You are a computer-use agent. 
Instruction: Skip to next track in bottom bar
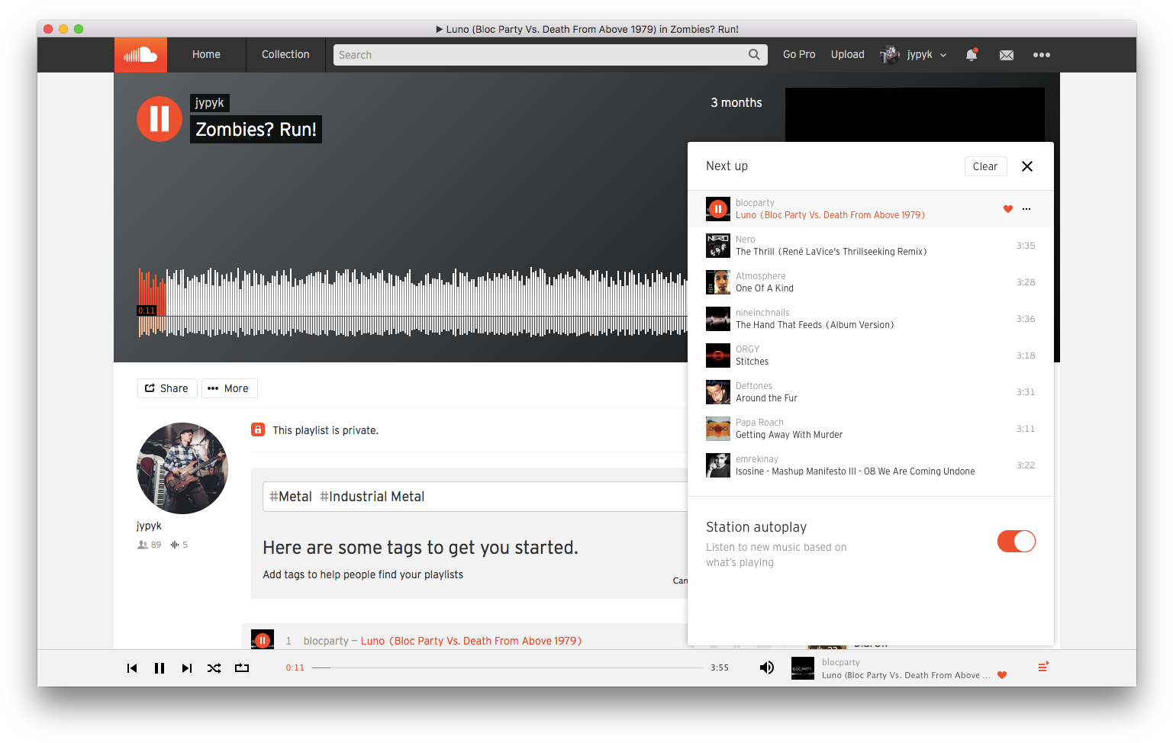187,668
